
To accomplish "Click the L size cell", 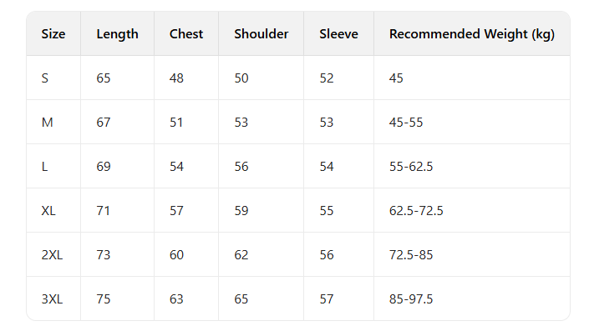I will click(x=44, y=167).
